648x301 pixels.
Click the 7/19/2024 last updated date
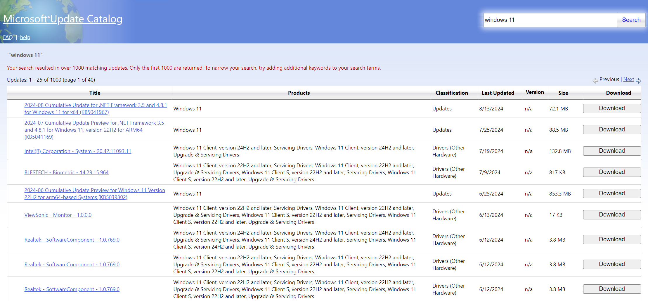point(491,151)
